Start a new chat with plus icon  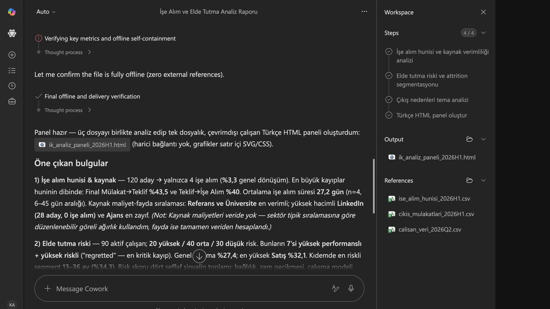click(x=12, y=55)
